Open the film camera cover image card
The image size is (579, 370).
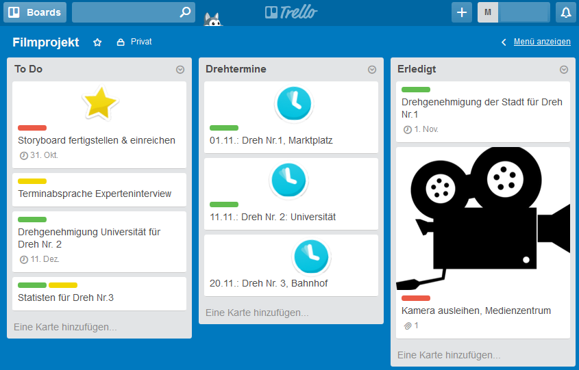click(482, 219)
